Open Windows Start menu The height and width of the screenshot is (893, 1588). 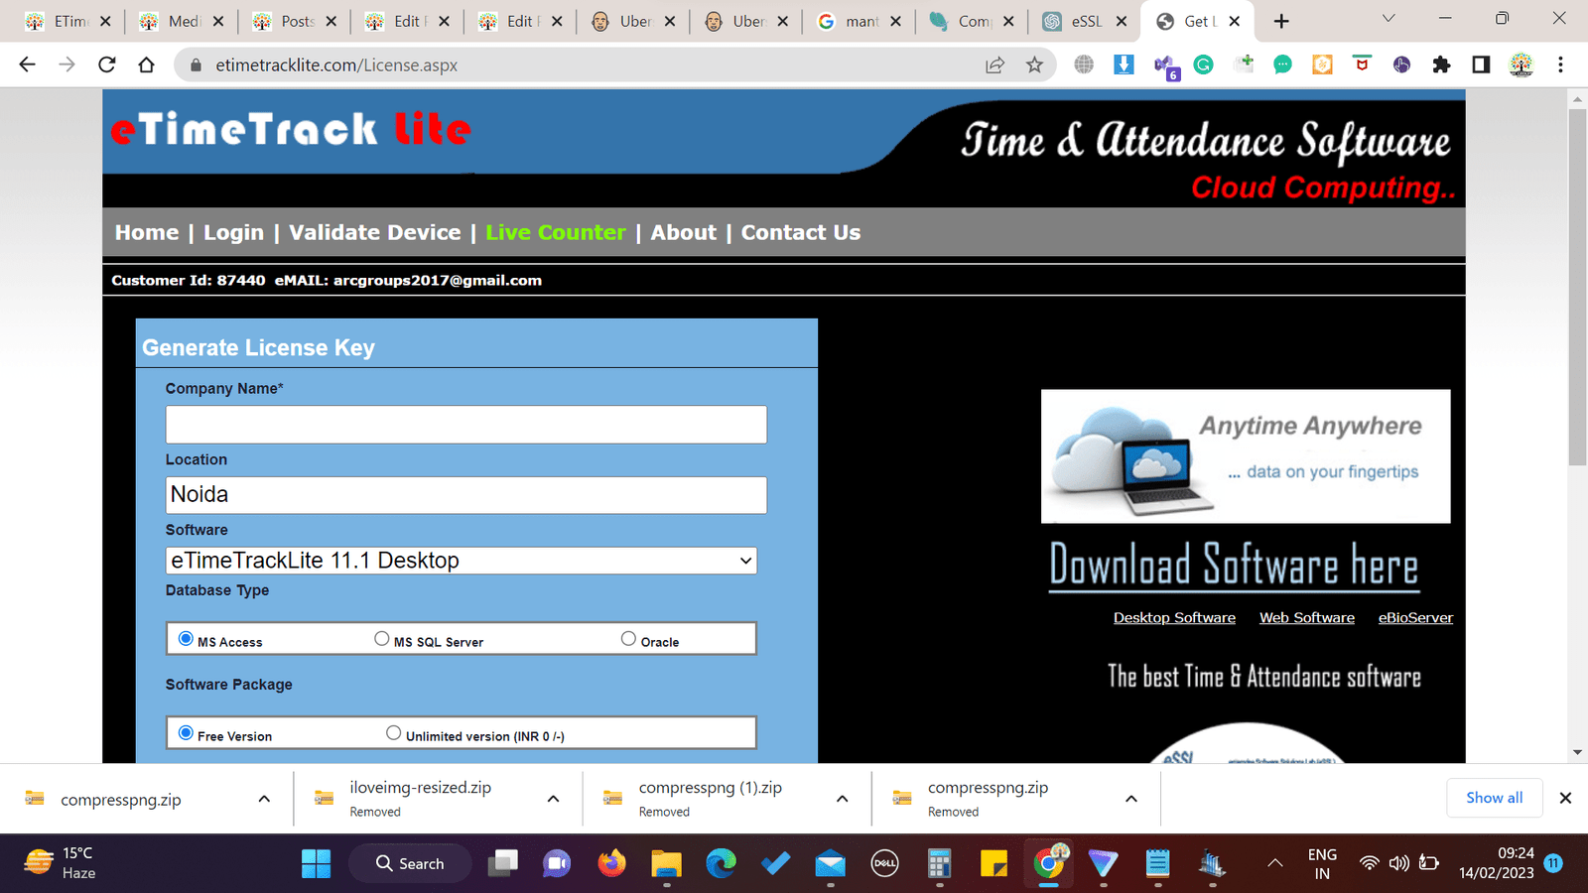[x=316, y=864]
